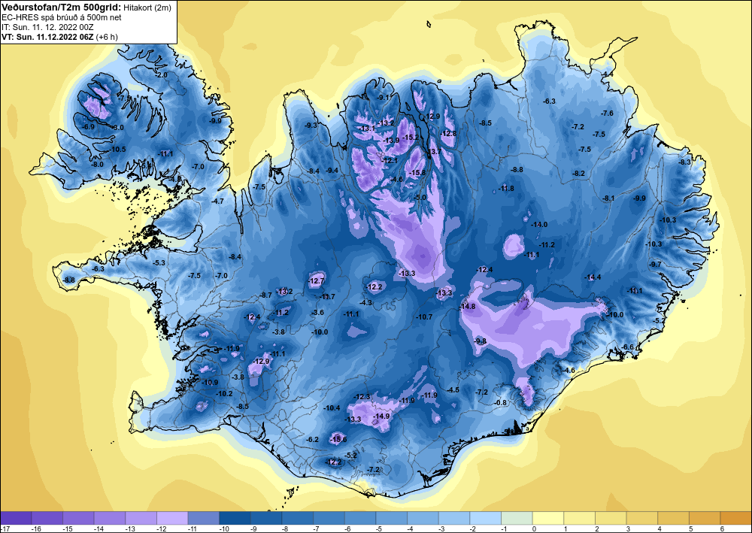The width and height of the screenshot is (752, 533).
Task: Click the '-9.7' temperature label
Action: coord(655,264)
